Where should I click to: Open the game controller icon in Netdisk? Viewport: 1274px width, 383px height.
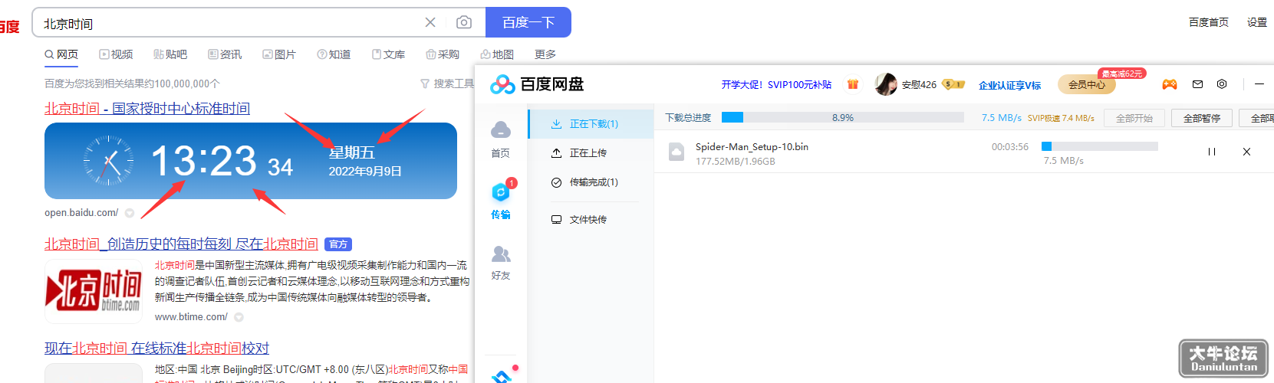[1170, 84]
